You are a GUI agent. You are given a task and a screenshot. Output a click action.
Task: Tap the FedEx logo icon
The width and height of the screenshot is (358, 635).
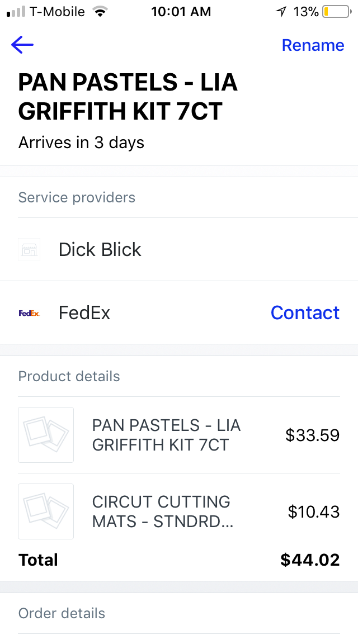(29, 313)
